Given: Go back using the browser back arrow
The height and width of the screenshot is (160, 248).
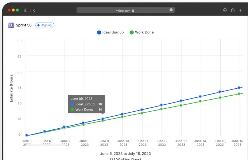Looking at the screenshot, I should [x=34, y=10].
